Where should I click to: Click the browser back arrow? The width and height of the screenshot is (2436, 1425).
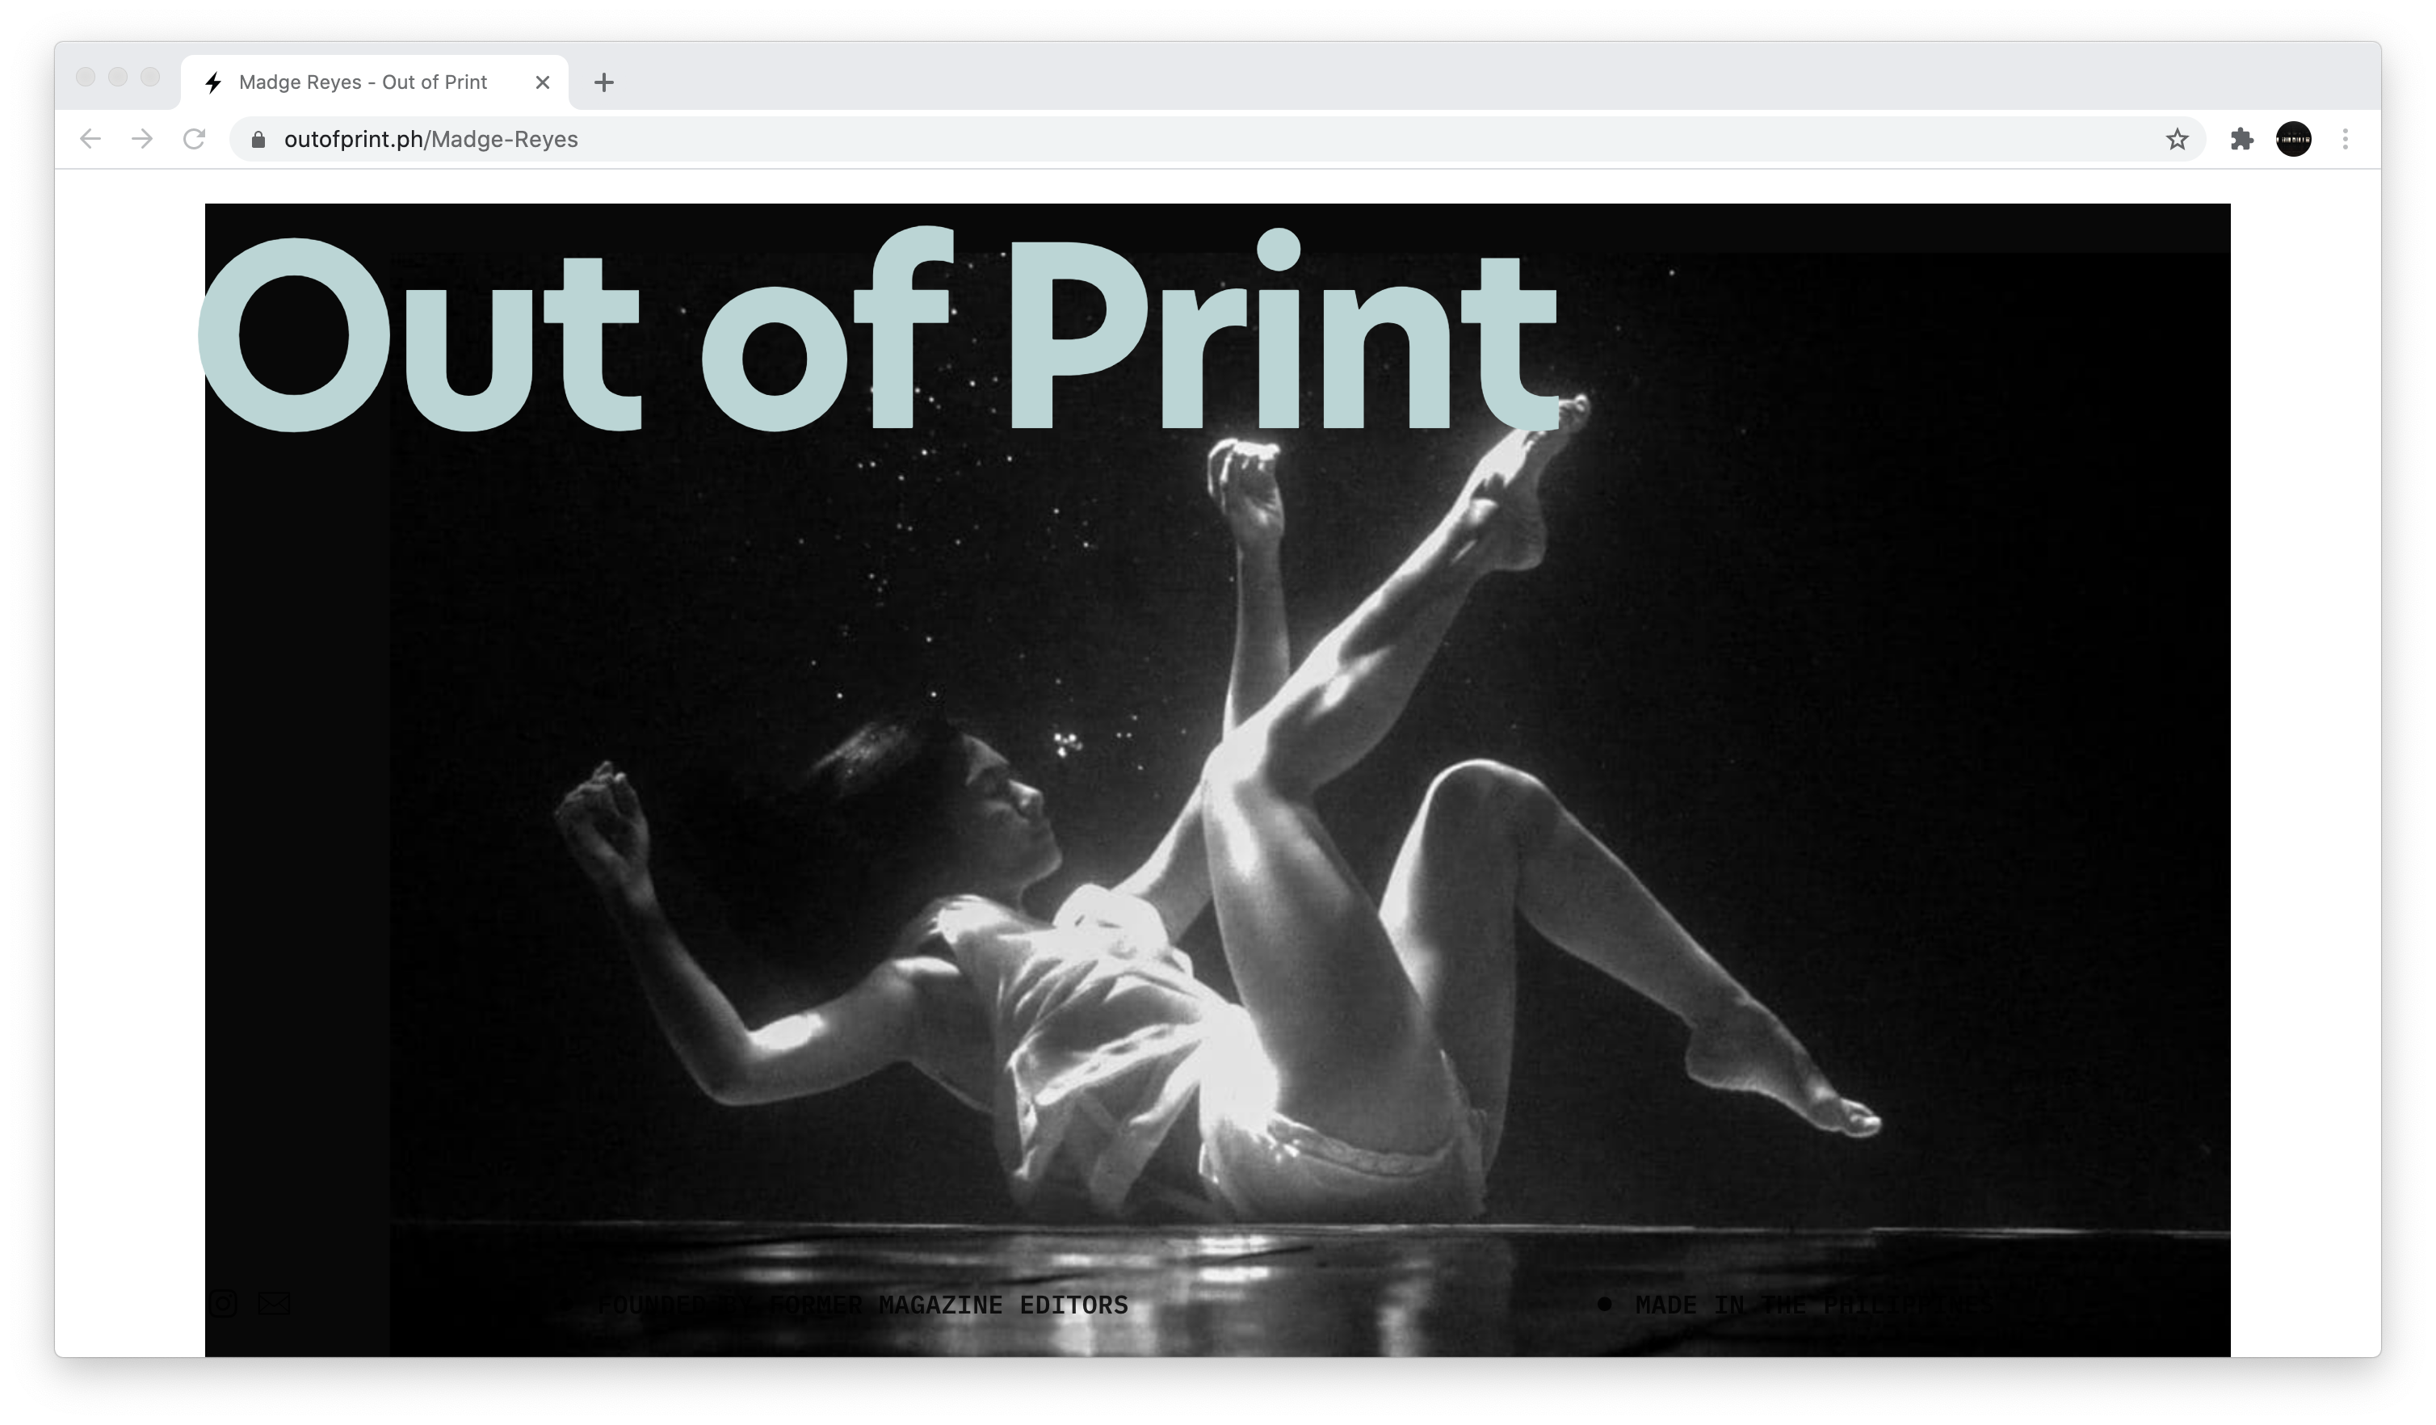tap(90, 139)
